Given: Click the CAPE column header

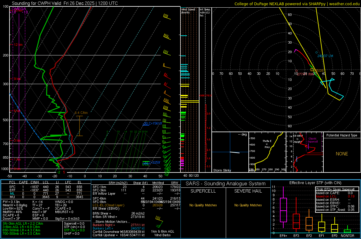Looking at the screenshot, I should tap(23, 182).
